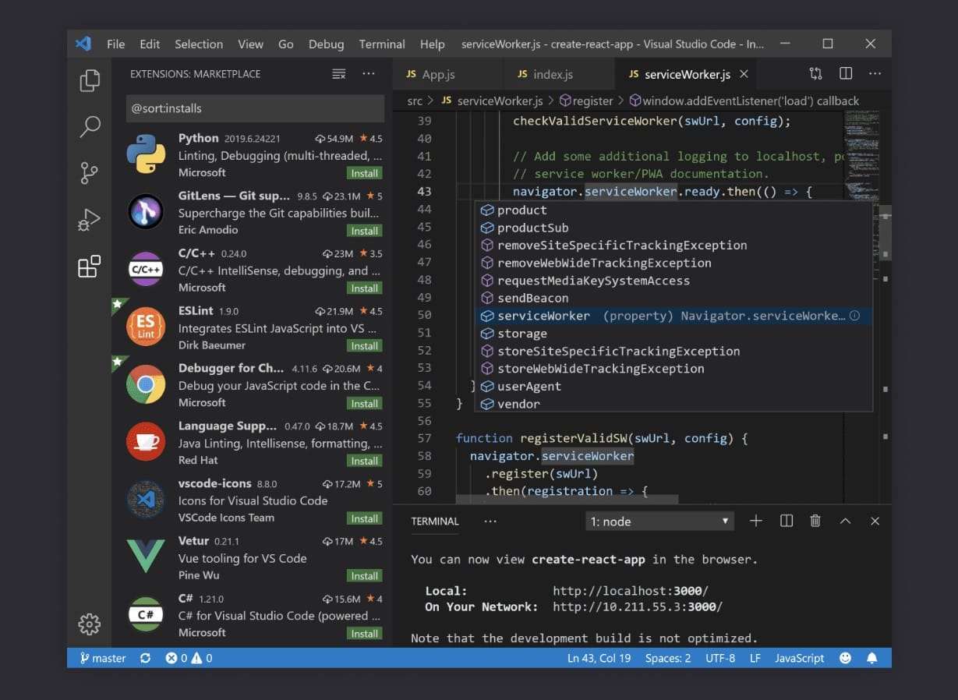Switch to the App.js editor tab
The height and width of the screenshot is (700, 958).
point(447,74)
